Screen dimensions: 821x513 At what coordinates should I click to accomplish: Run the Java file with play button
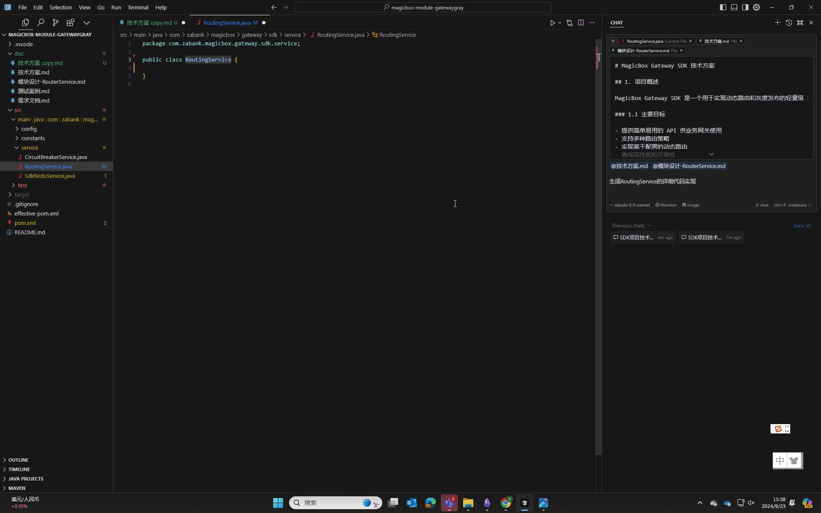552,23
